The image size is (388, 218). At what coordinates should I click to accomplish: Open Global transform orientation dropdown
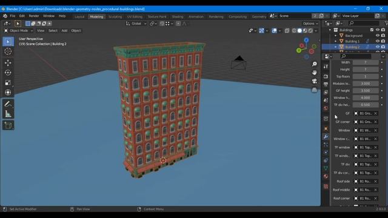point(136,24)
